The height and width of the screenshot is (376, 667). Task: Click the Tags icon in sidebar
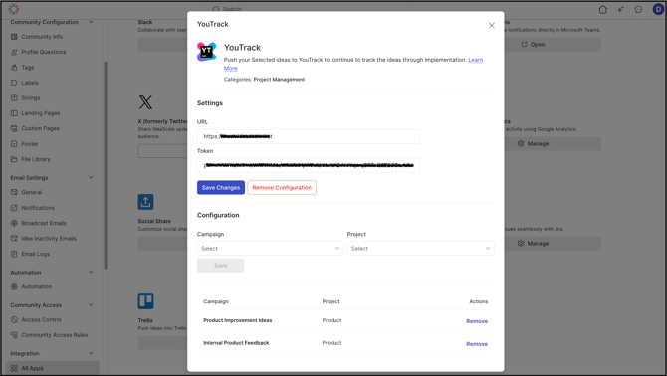[x=14, y=67]
